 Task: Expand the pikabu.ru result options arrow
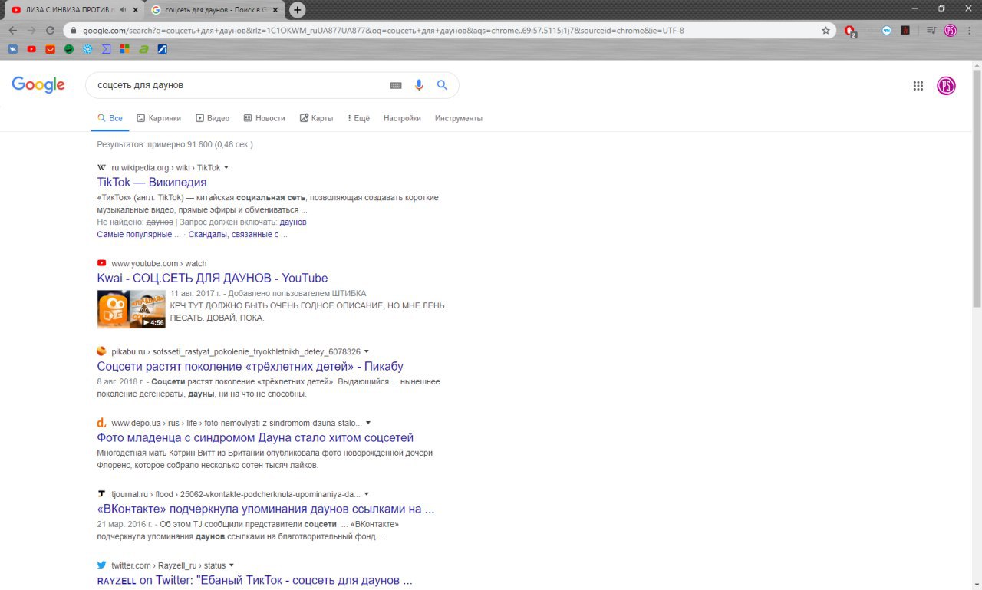point(367,351)
